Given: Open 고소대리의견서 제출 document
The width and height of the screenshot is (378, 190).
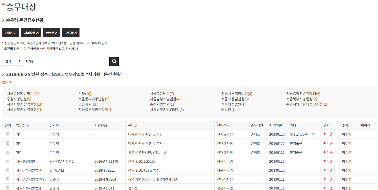Looking at the screenshot, I should click(153, 179).
